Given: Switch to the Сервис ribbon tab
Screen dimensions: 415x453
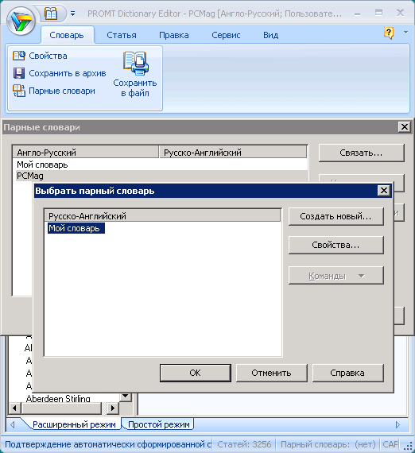Looking at the screenshot, I should 226,35.
